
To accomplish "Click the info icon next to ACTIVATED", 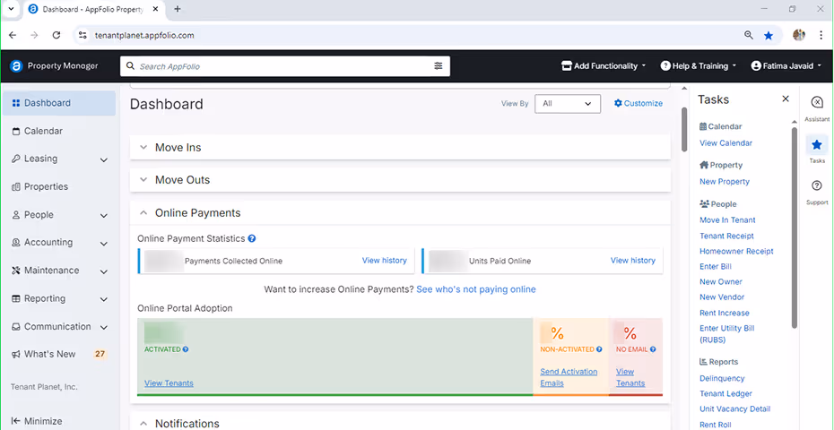I will click(x=186, y=349).
